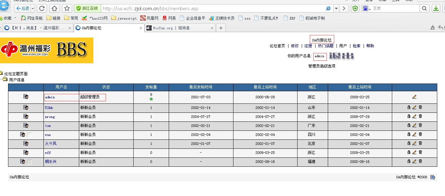Click the address bar URL field
The width and height of the screenshot is (445, 196).
(x=213, y=8)
